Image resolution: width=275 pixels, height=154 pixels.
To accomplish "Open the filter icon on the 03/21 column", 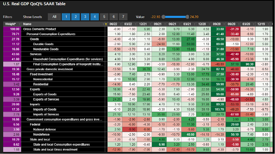I will (x=194, y=24).
